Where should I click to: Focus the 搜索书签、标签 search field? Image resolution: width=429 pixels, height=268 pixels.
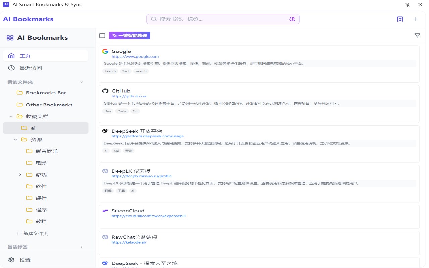point(223,19)
